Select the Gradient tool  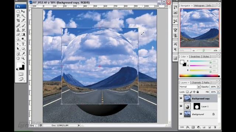coord(23,34)
